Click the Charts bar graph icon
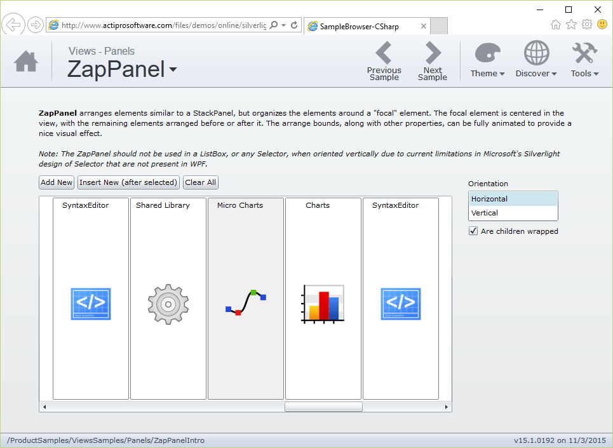The height and width of the screenshot is (448, 613). point(323,304)
